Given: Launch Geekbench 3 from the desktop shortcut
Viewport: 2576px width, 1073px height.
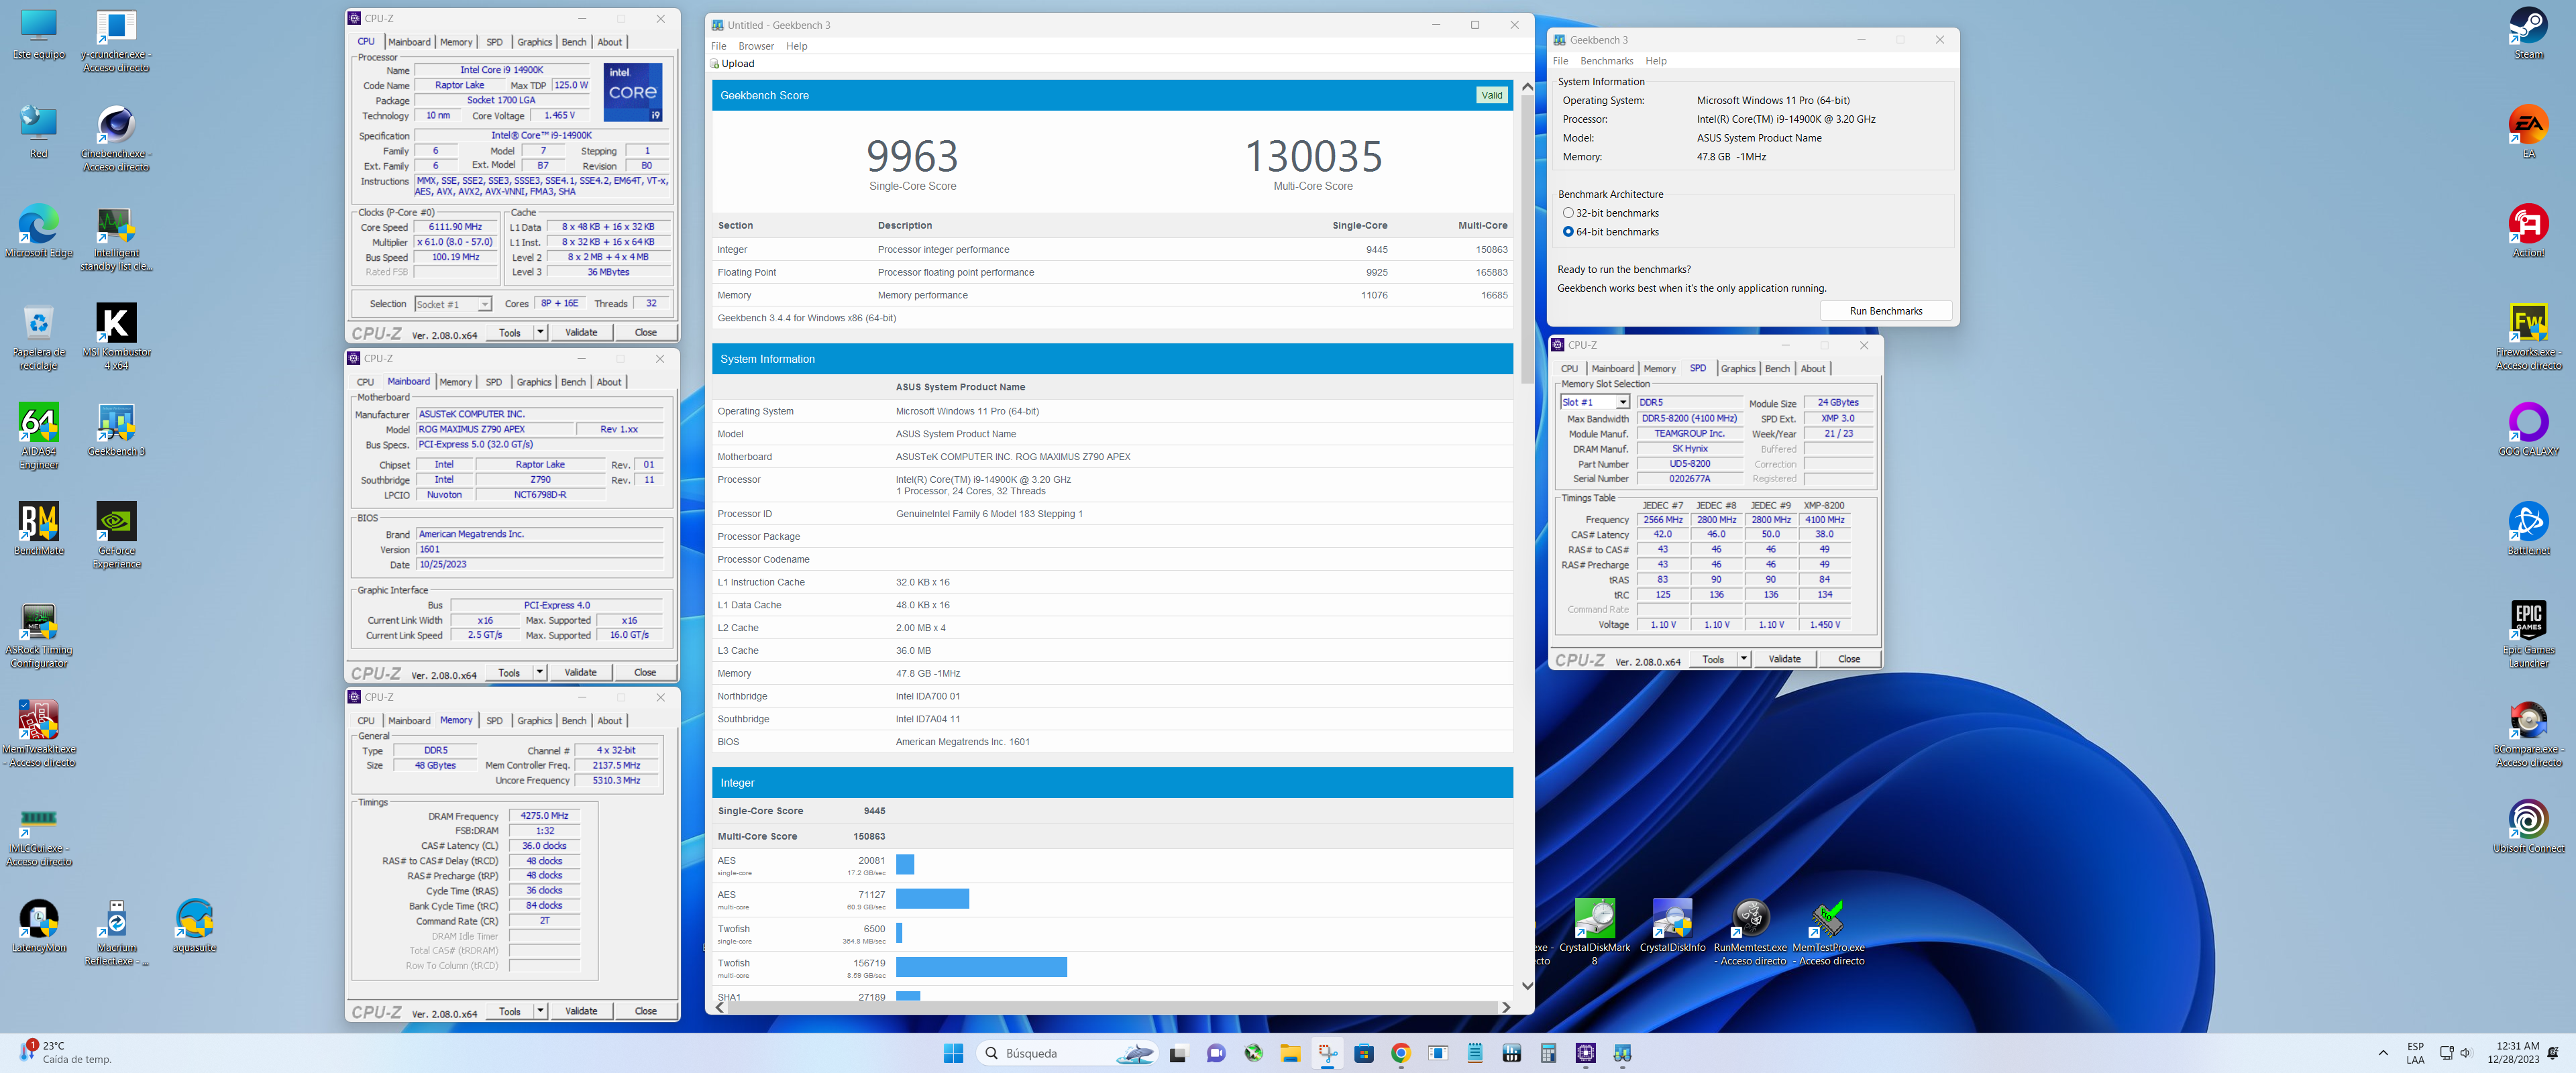Looking at the screenshot, I should coord(116,430).
